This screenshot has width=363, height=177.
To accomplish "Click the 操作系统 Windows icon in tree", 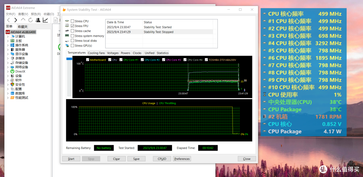I will pos(12,45).
